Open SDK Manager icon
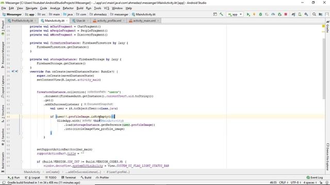The image size is (330, 185). [306, 14]
